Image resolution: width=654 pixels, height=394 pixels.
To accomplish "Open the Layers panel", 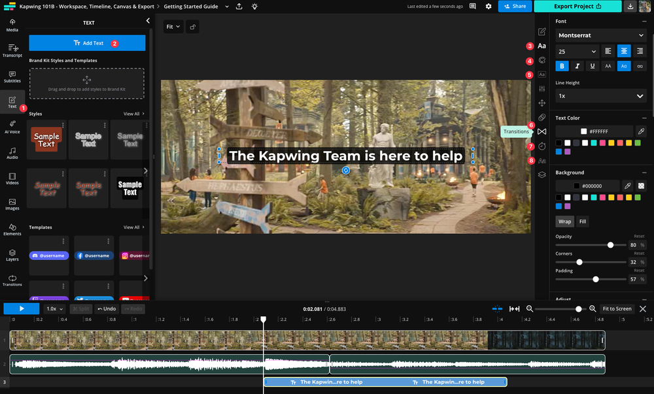I will pyautogui.click(x=12, y=255).
